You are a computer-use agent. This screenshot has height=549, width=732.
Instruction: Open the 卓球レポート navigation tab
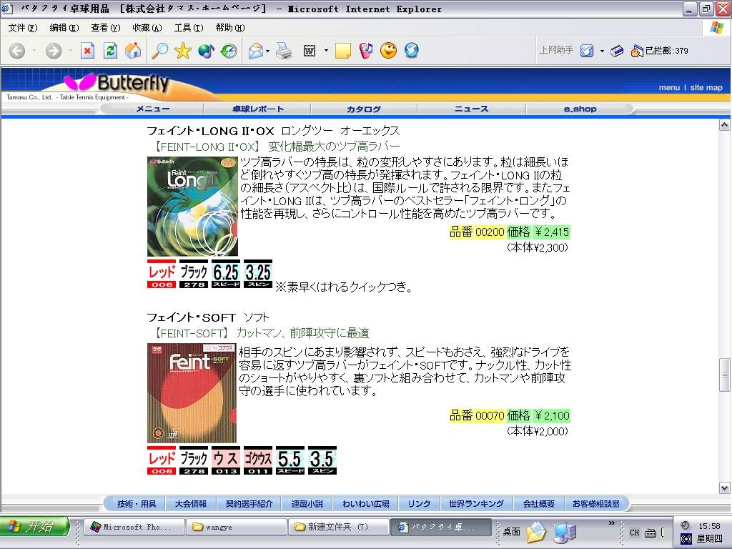[x=257, y=109]
